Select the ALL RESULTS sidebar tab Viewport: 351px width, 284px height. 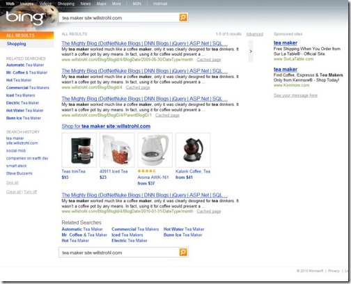pyautogui.click(x=27, y=35)
